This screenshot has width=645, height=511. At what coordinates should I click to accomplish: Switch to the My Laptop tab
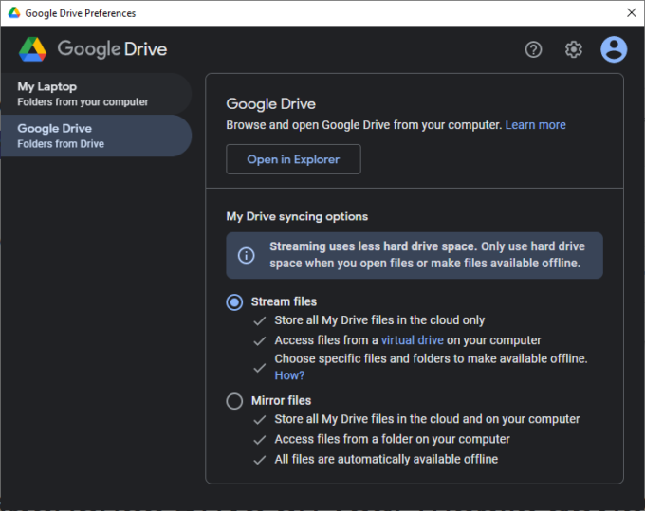(x=95, y=94)
